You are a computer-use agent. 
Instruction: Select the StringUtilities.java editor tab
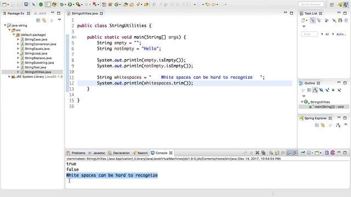coord(84,13)
